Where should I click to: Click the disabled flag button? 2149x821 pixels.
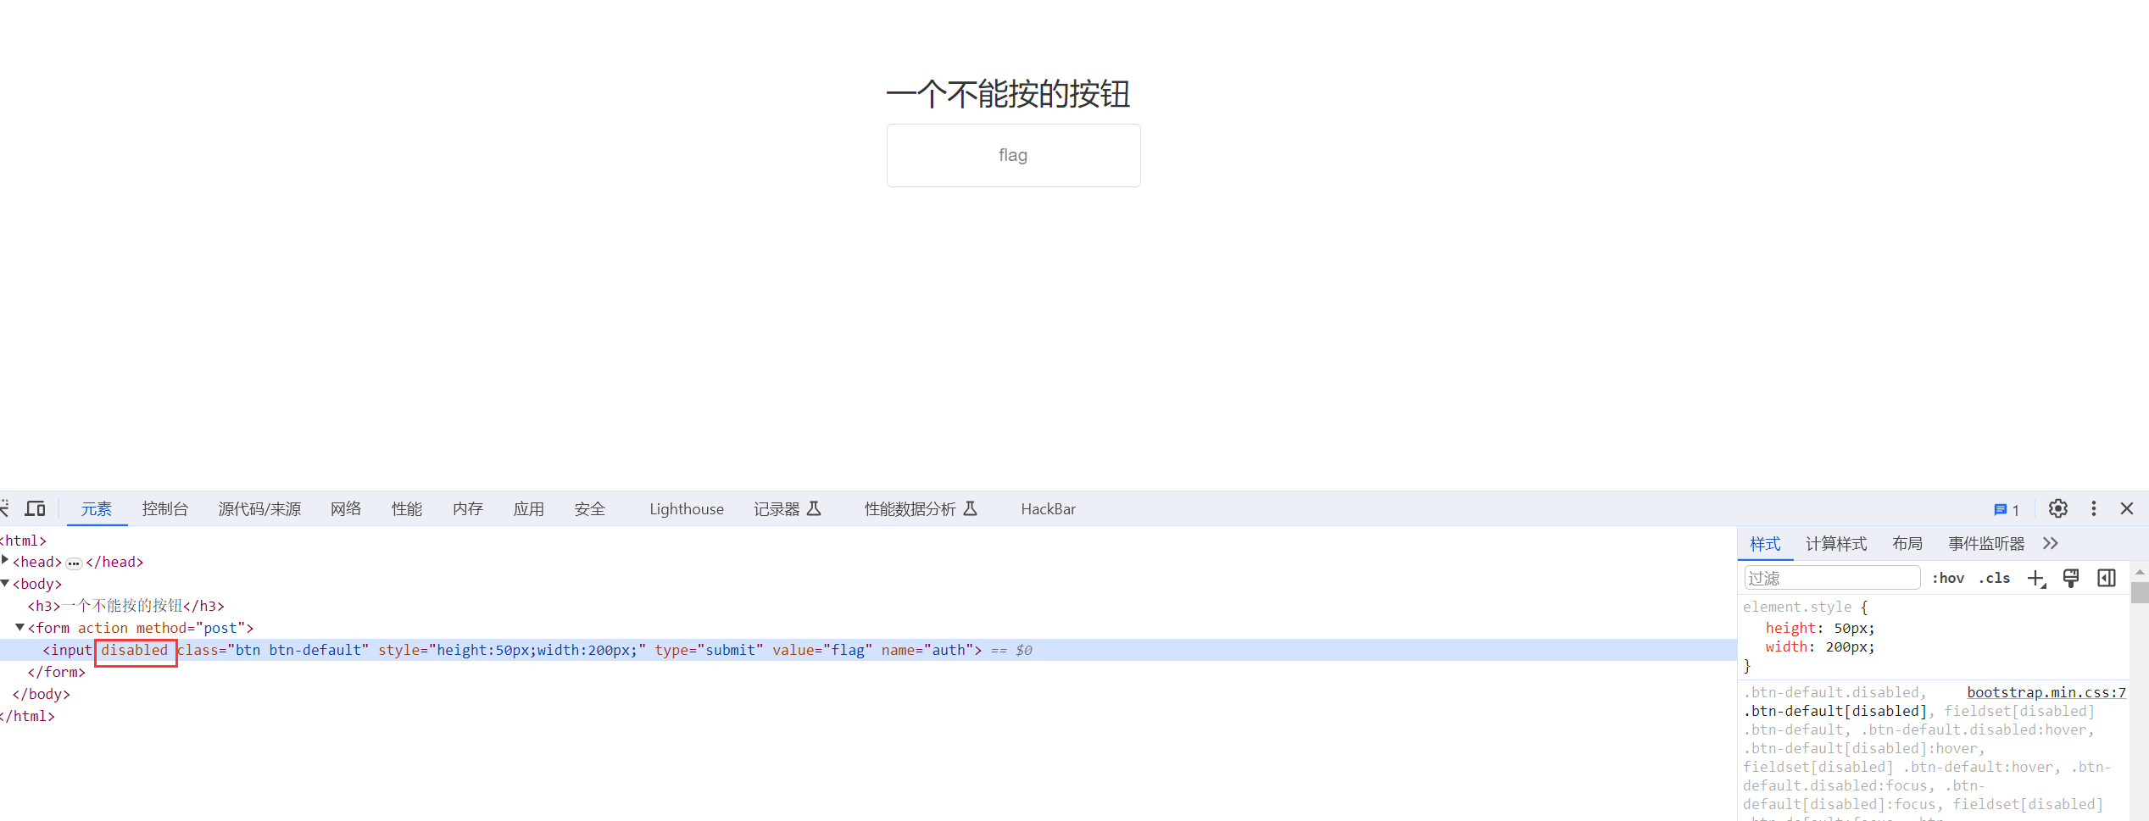1013,155
